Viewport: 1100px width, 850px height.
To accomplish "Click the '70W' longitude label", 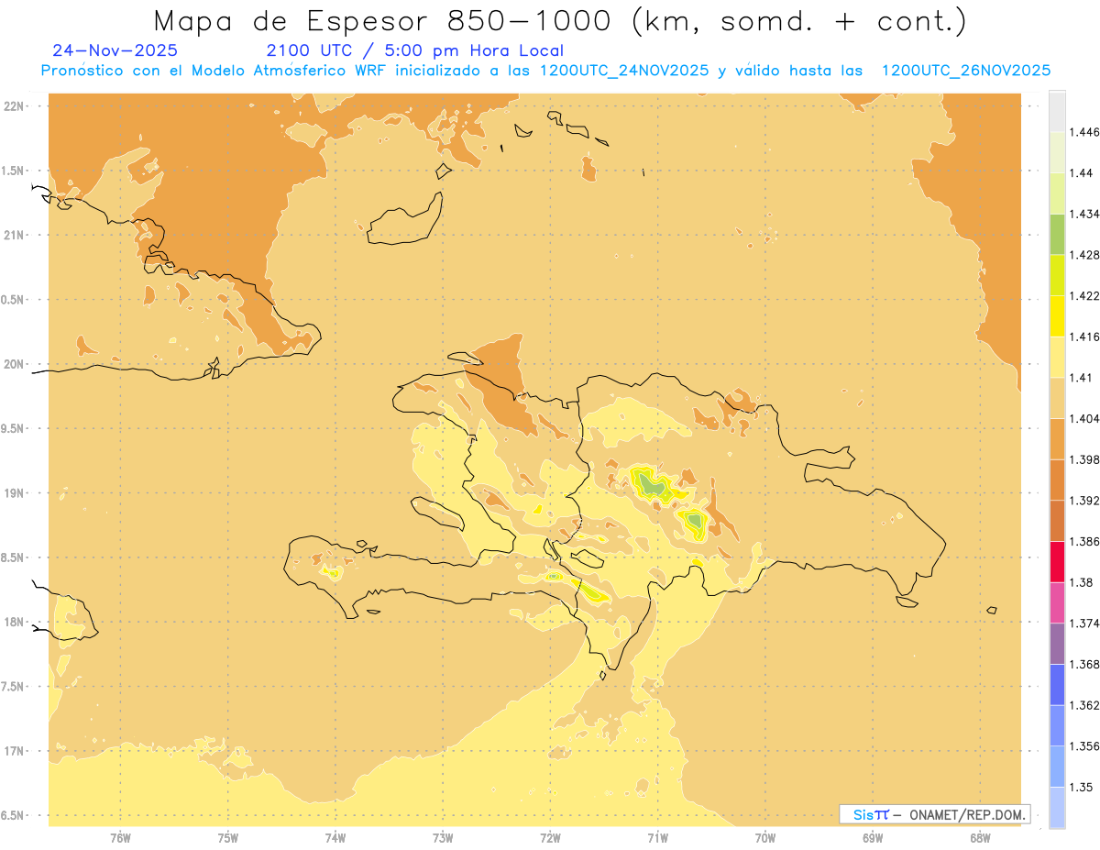I will (765, 838).
